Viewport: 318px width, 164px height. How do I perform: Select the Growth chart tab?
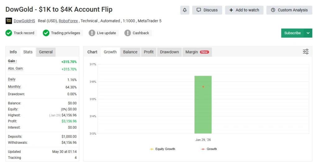click(110, 52)
